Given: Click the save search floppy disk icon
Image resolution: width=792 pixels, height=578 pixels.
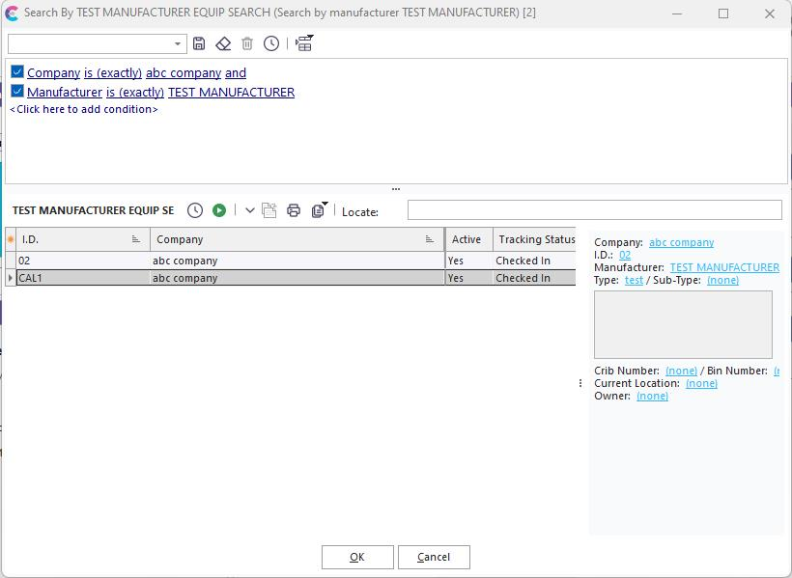Looking at the screenshot, I should coord(199,43).
